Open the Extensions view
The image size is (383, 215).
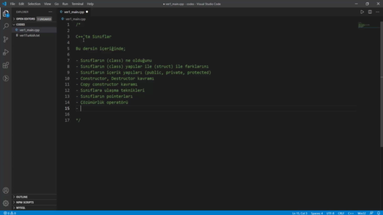6,65
